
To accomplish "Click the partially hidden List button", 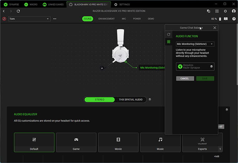I will point(221,127).
